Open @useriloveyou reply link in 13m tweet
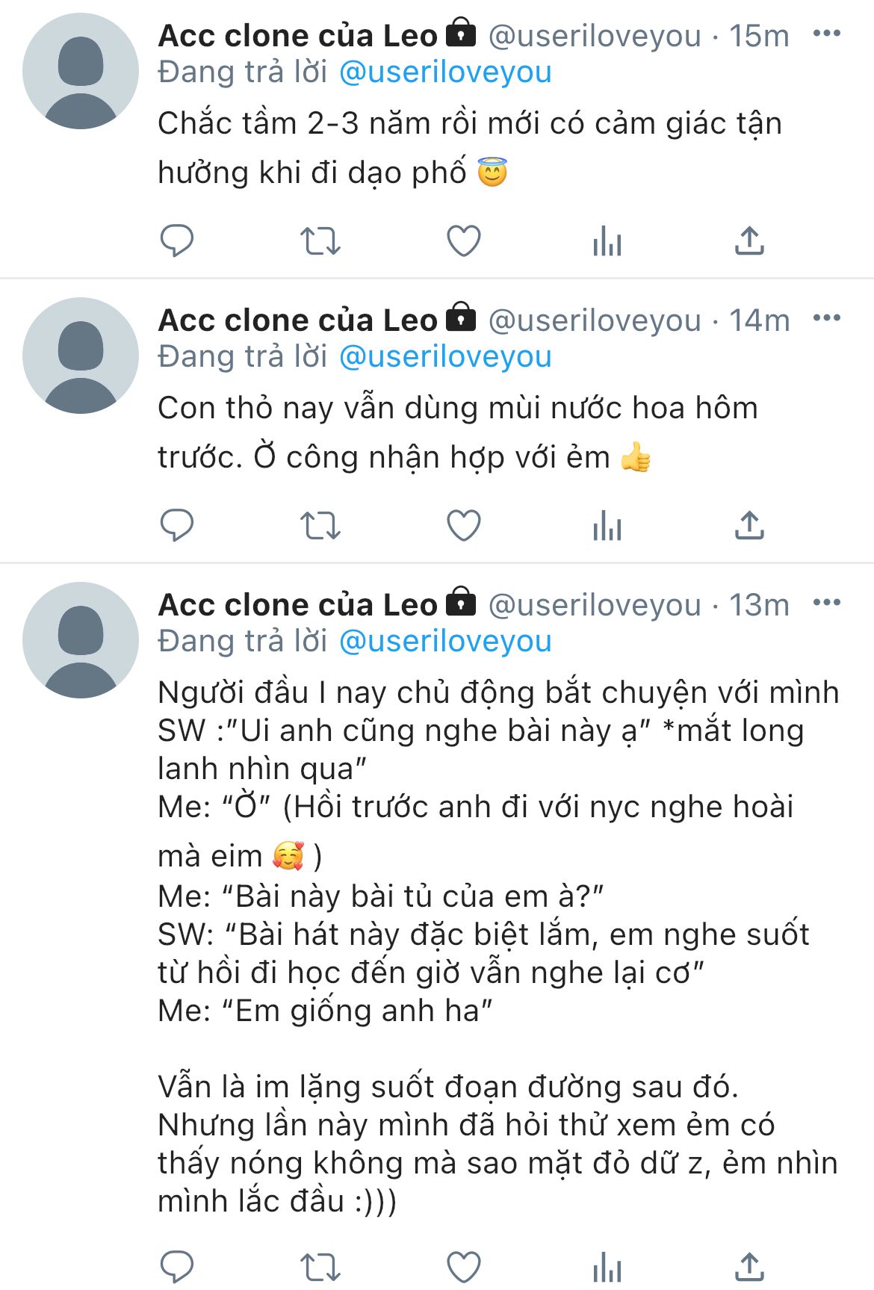874x1290 pixels. [x=445, y=642]
